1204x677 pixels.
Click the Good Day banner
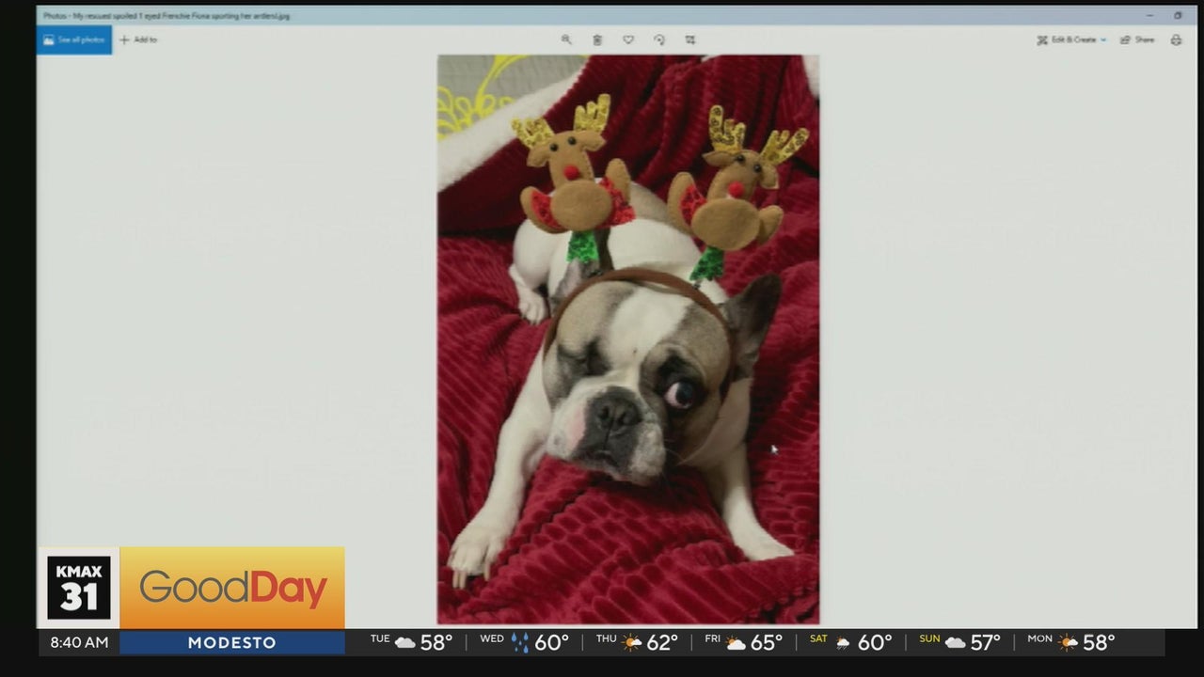click(232, 588)
